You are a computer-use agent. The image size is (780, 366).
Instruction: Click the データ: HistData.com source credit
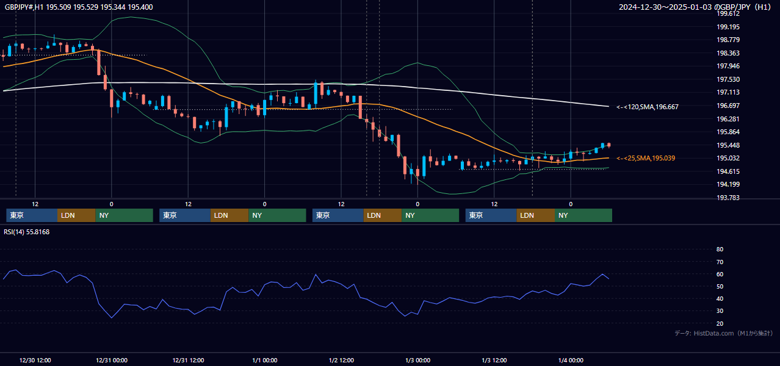724,333
